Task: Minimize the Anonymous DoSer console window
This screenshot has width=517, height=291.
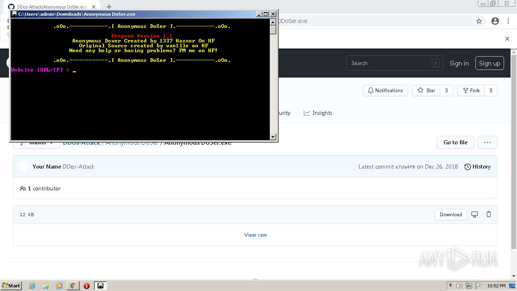Action: point(259,14)
